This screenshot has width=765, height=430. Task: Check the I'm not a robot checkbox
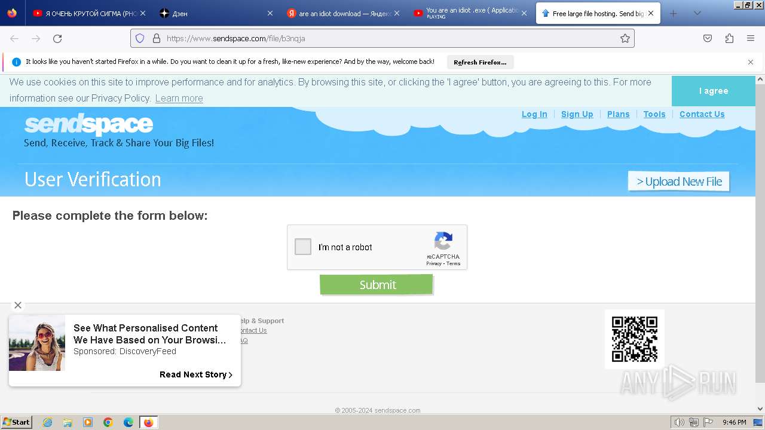click(x=303, y=247)
